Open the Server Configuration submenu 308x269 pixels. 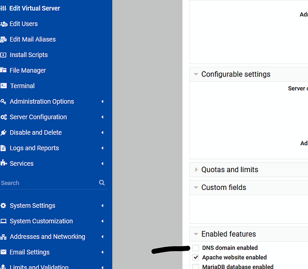tap(52, 117)
